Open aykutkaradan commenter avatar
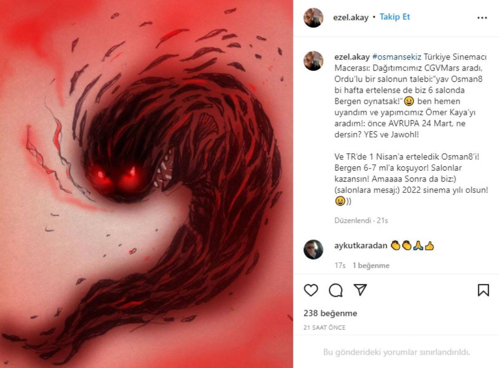The image size is (499, 368). pos(313,249)
